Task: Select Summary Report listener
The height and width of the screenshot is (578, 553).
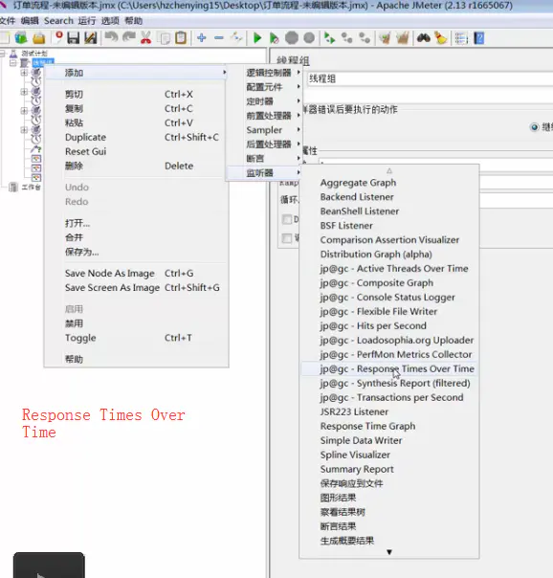Action: [389, 469]
